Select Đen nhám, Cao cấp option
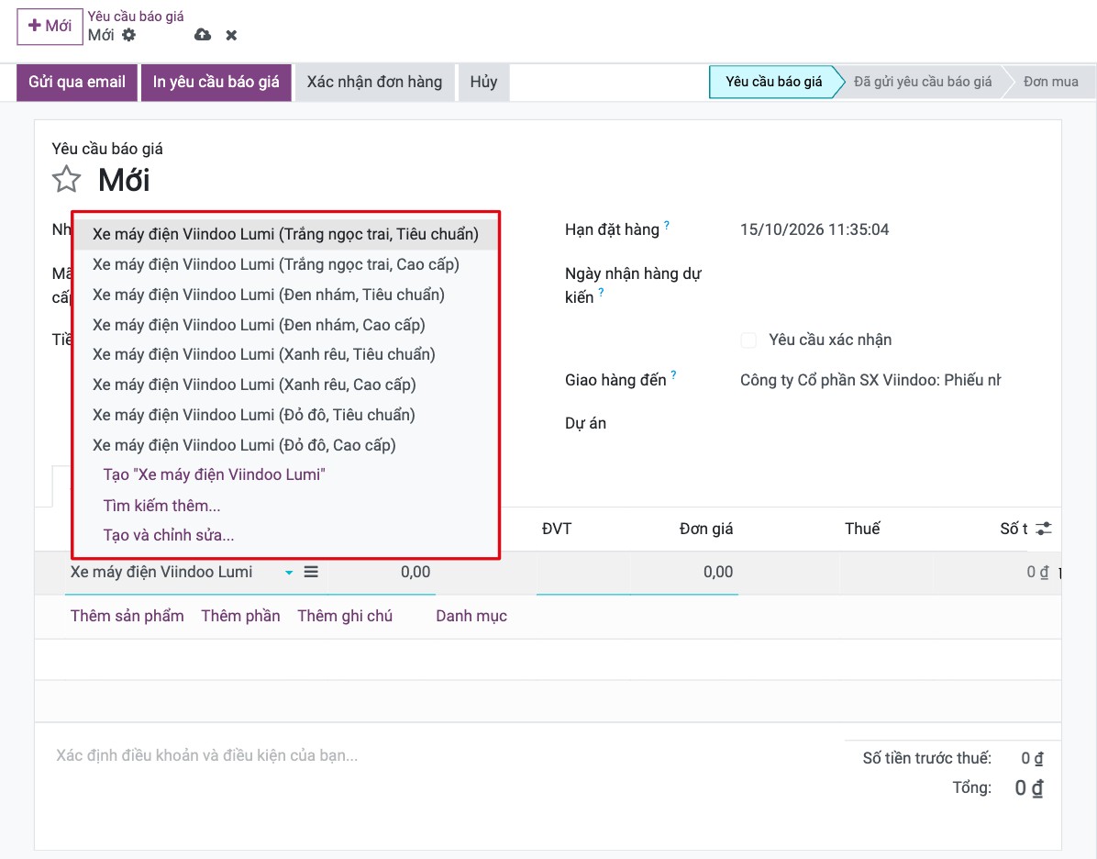Image resolution: width=1097 pixels, height=859 pixels. point(285,325)
